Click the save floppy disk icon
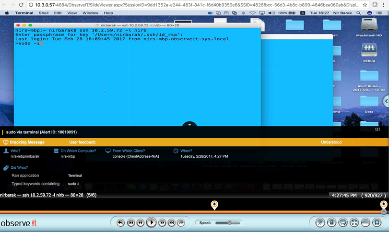Image resolution: width=389 pixels, height=232 pixels. [x=377, y=222]
